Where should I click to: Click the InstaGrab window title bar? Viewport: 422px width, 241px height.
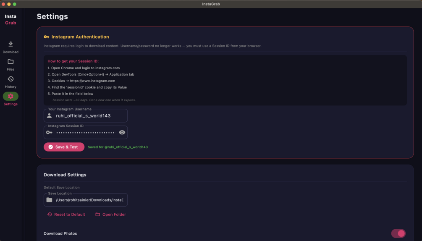point(211,4)
